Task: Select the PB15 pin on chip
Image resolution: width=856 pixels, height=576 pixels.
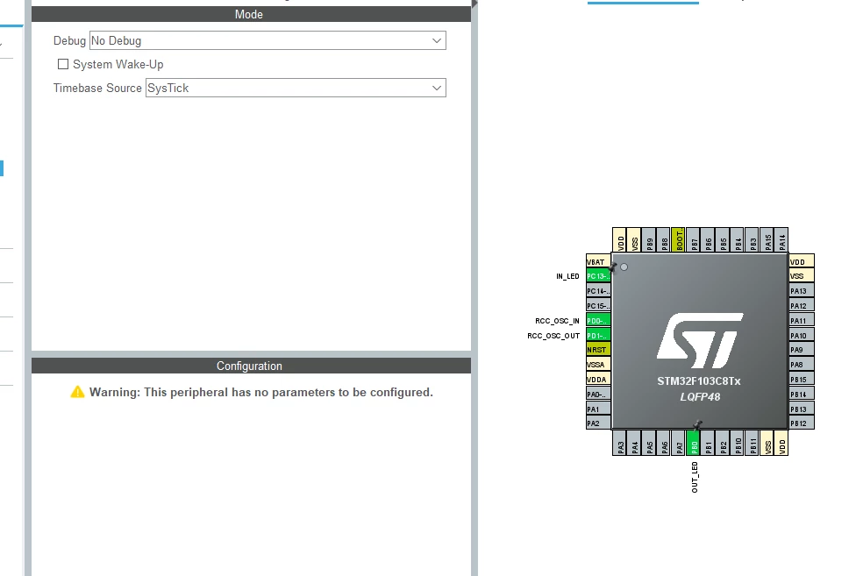Action: [x=802, y=379]
